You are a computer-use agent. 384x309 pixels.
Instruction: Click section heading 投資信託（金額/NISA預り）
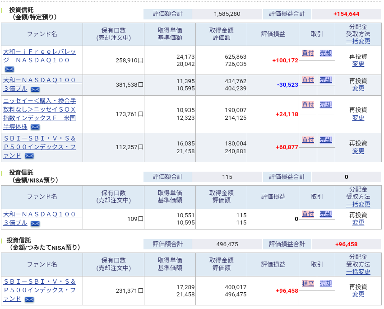click(x=34, y=176)
